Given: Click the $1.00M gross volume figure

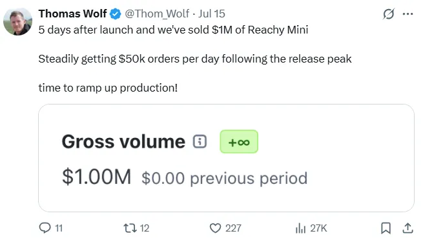Looking at the screenshot, I should pyautogui.click(x=97, y=177).
